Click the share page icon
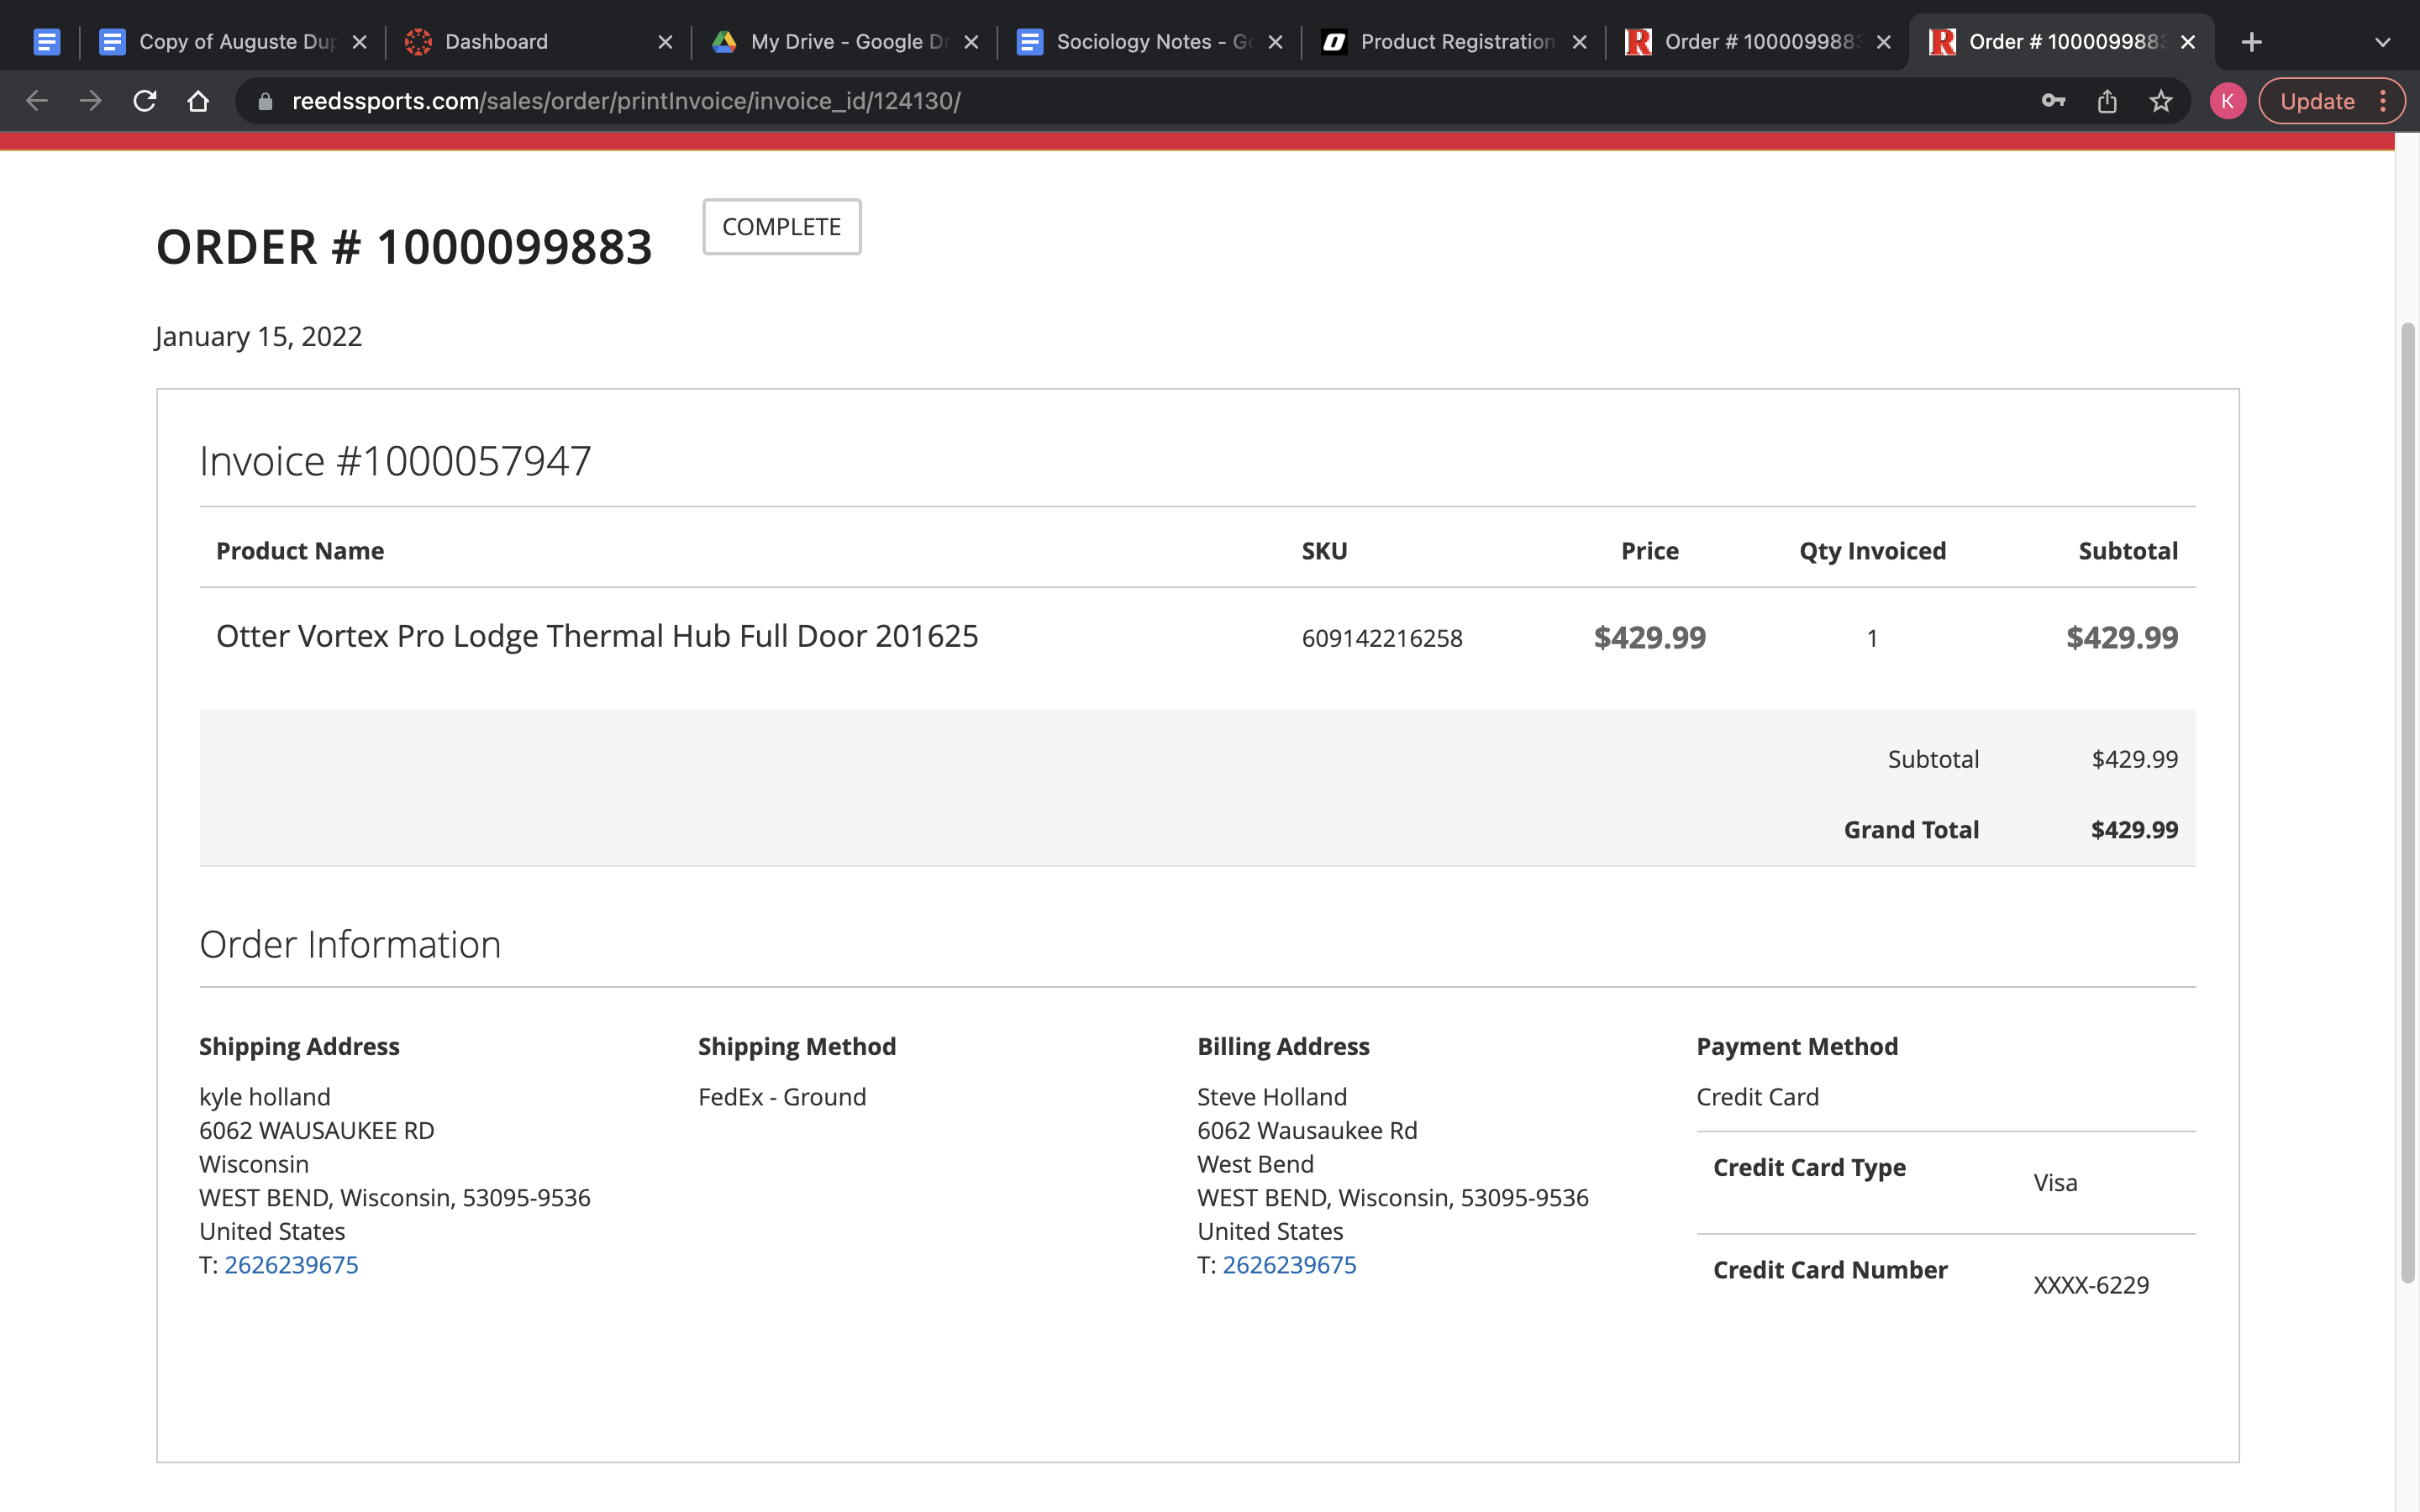This screenshot has width=2420, height=1512. tap(2107, 101)
